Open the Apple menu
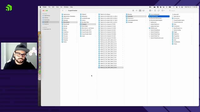This screenshot has width=200, height=112. click(40, 7)
